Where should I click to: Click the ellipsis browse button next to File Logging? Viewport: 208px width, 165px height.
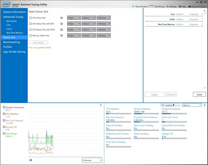(x=178, y=105)
